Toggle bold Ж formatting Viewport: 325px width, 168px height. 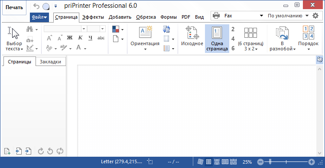70,38
